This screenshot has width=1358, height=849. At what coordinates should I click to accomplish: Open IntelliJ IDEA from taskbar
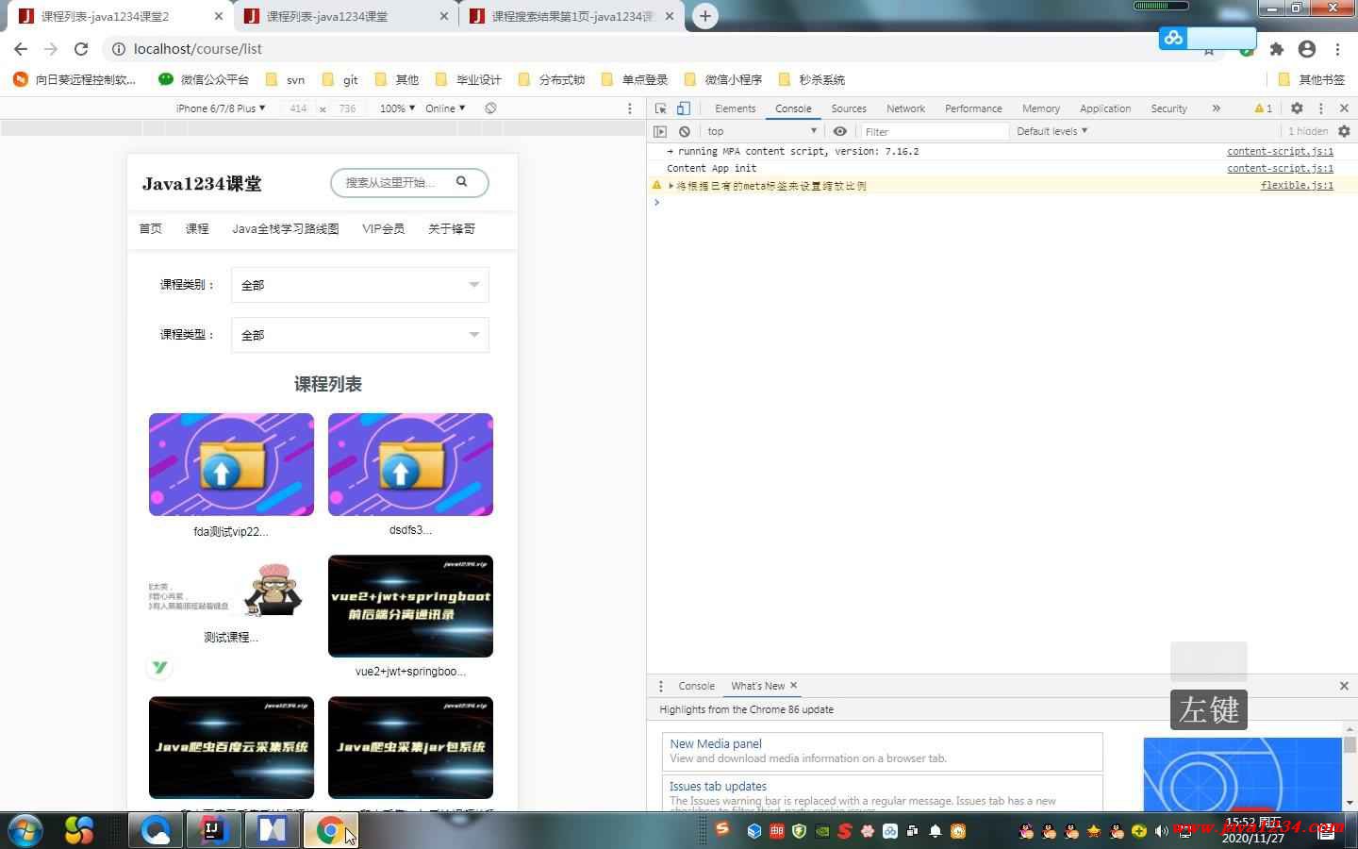tap(214, 830)
